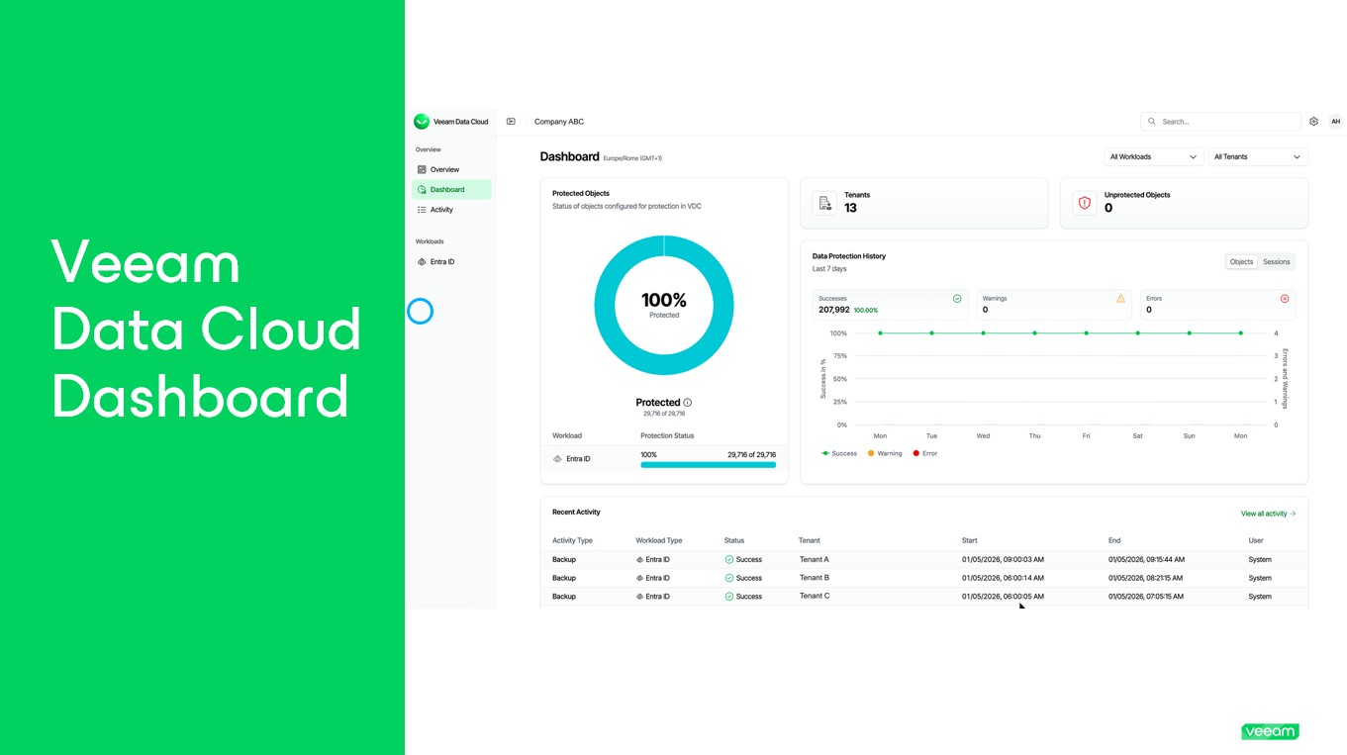This screenshot has height=755, width=1347.
Task: Select Entra ID under Workloads
Action: click(x=441, y=262)
